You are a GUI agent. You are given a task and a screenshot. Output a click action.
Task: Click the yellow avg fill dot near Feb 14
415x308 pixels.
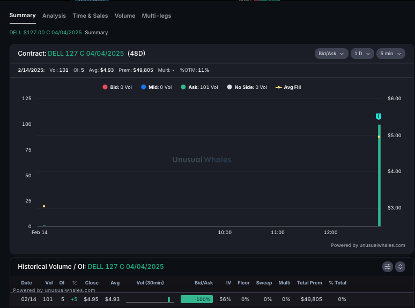point(44,206)
